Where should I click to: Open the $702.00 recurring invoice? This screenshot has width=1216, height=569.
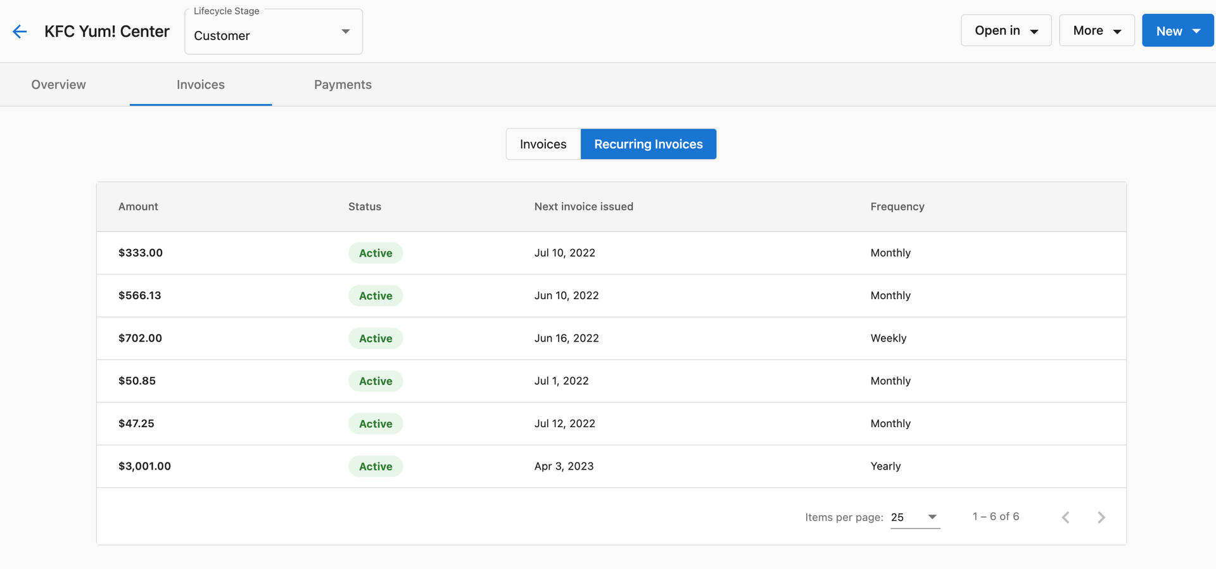tap(611, 338)
